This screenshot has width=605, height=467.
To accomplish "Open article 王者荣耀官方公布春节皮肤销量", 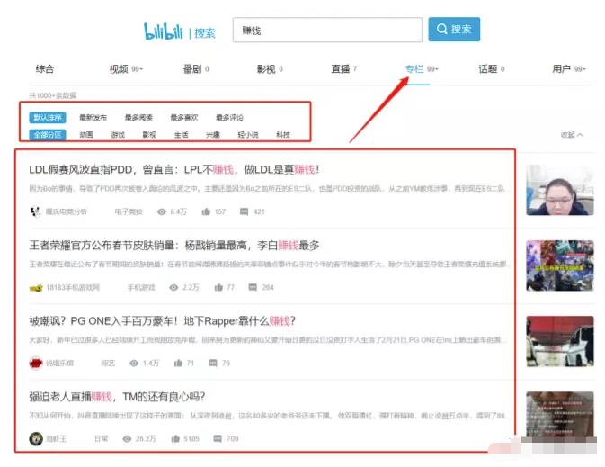I will tap(174, 246).
